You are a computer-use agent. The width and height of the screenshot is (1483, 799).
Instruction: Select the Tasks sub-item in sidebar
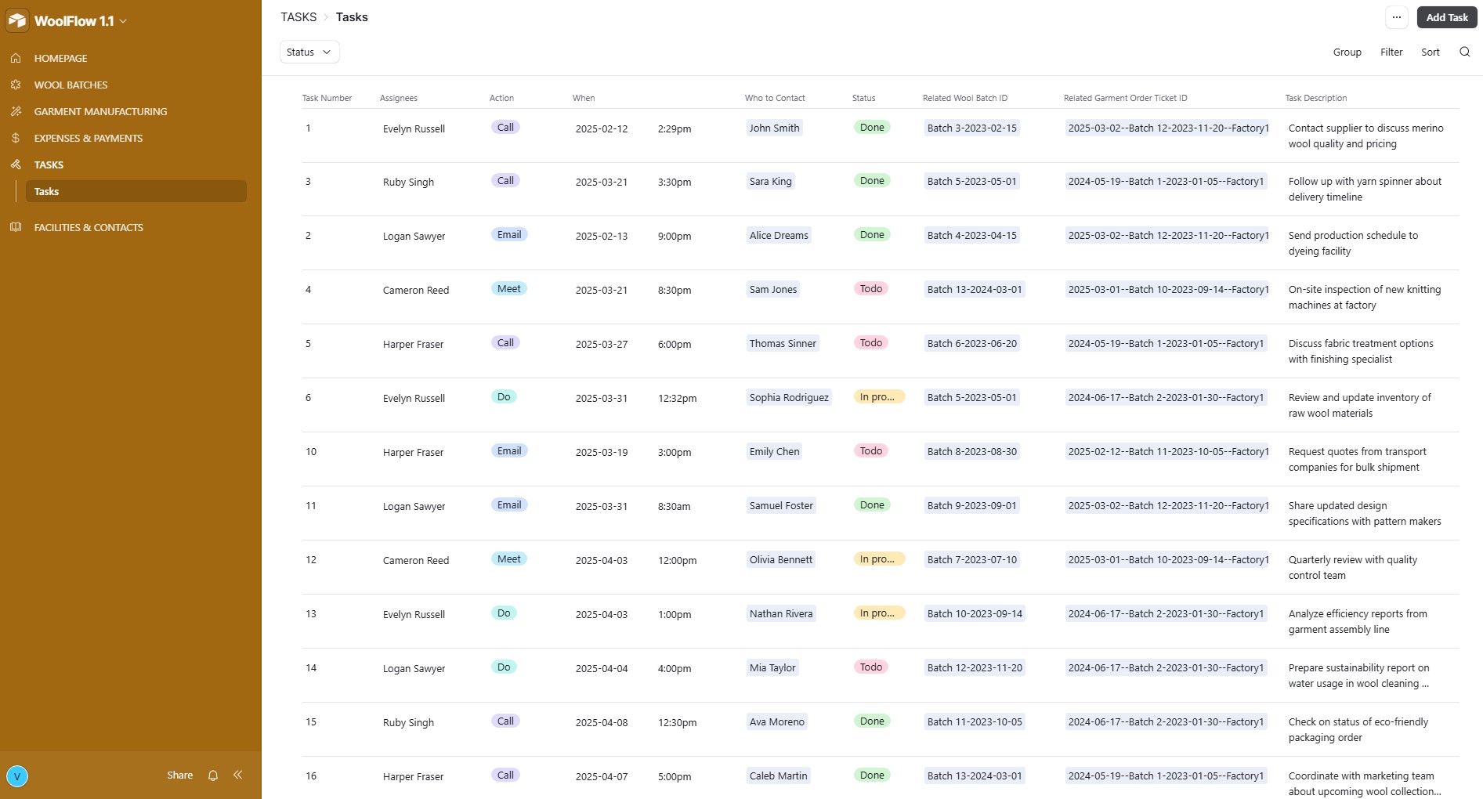coord(47,191)
